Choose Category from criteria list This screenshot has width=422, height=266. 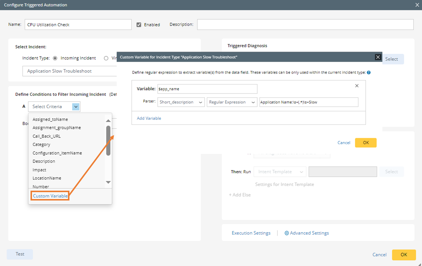41,144
